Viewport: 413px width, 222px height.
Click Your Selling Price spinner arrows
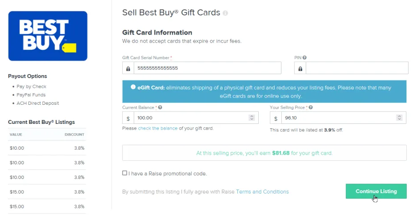pyautogui.click(x=399, y=118)
